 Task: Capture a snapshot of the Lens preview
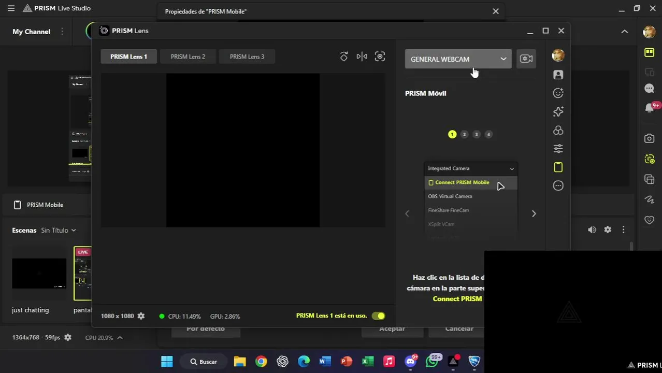click(x=380, y=56)
